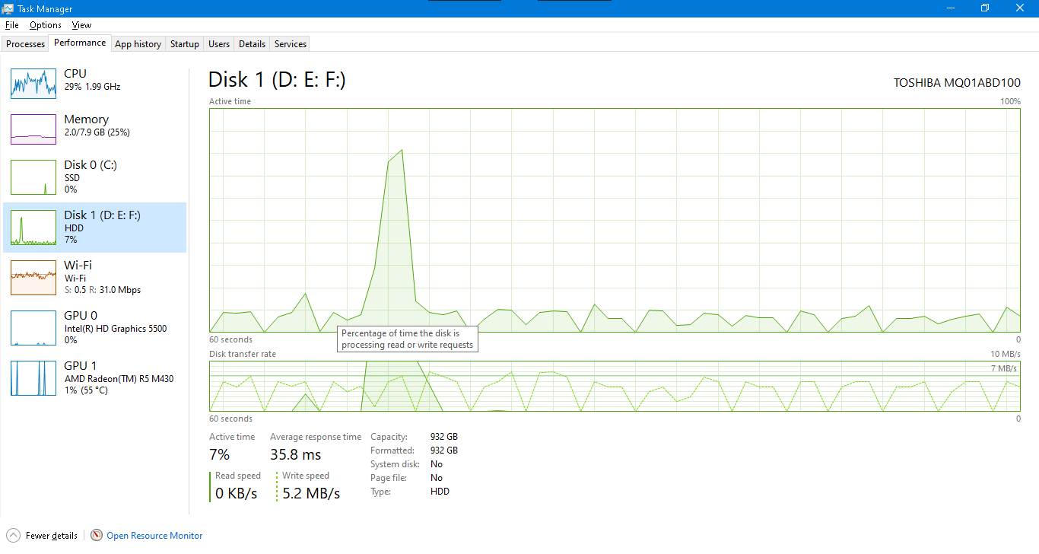Click the AMD Radeon(TM) R5 M430 text
Viewport: 1039px width, 554px height.
pos(119,379)
